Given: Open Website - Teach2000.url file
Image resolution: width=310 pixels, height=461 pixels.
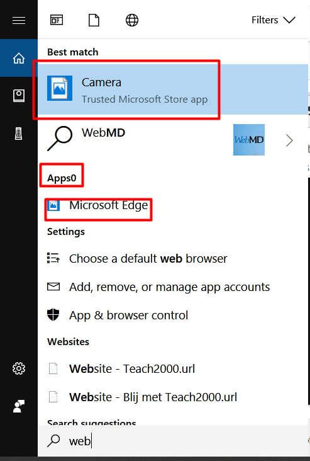Looking at the screenshot, I should (x=132, y=368).
